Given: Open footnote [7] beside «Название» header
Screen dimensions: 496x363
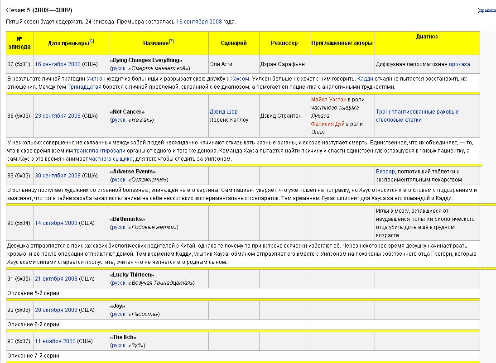Looking at the screenshot, I should pyautogui.click(x=171, y=41).
